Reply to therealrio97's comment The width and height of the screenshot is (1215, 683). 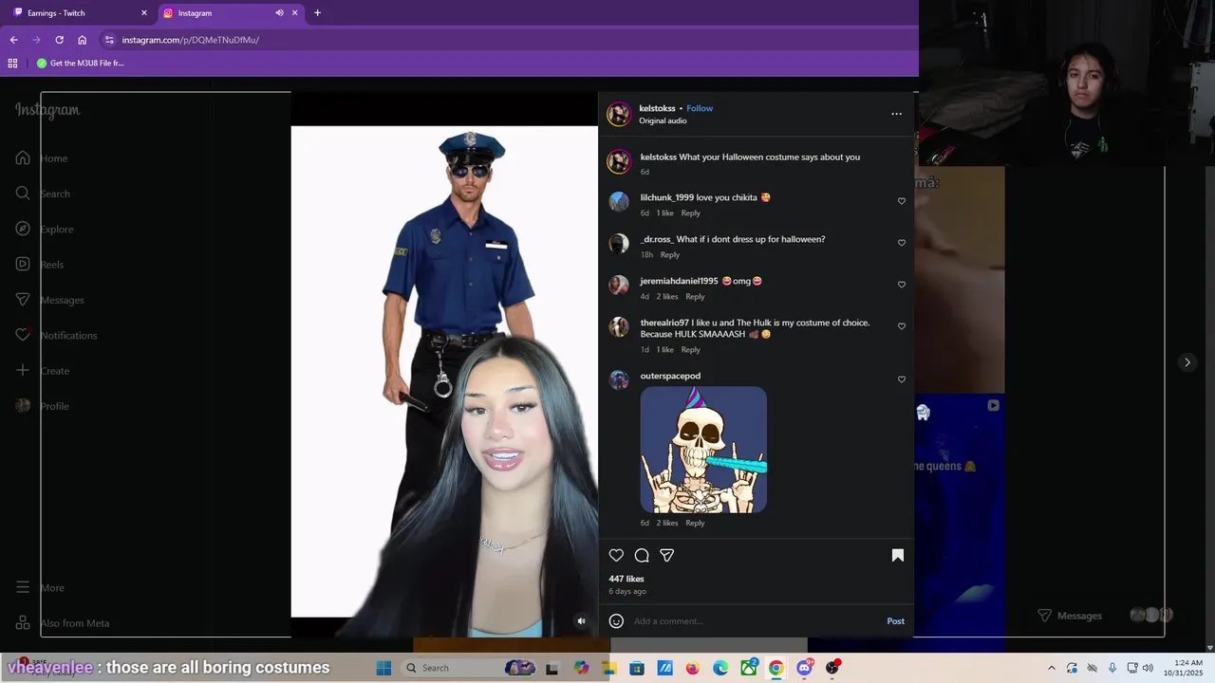coord(691,350)
